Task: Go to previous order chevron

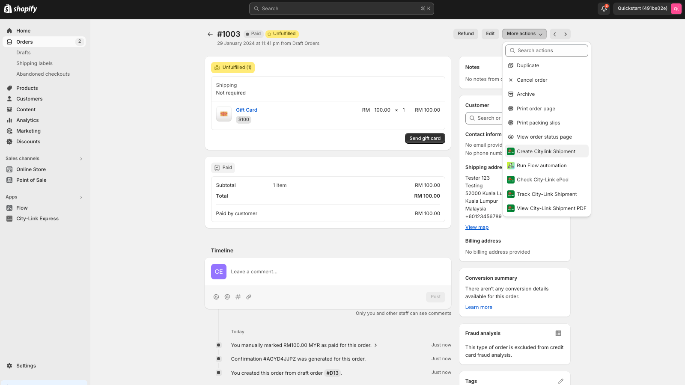Action: coord(555,34)
